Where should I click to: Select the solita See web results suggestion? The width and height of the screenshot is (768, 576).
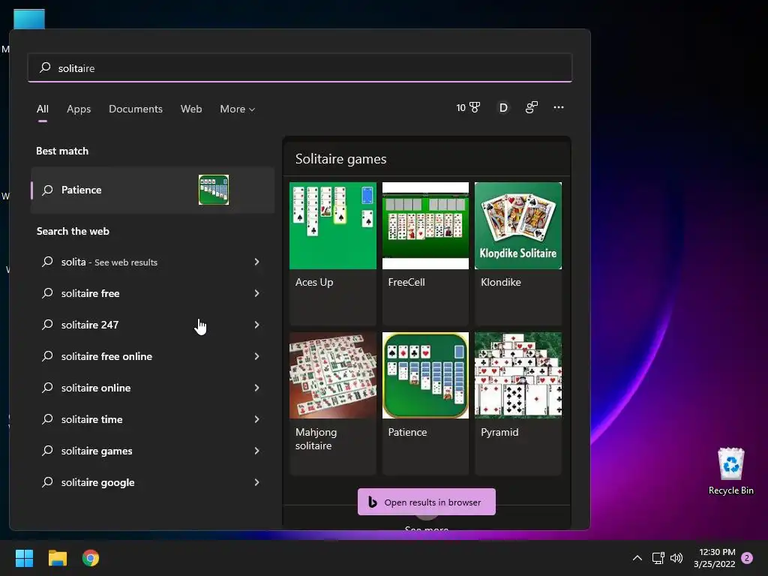(x=152, y=262)
